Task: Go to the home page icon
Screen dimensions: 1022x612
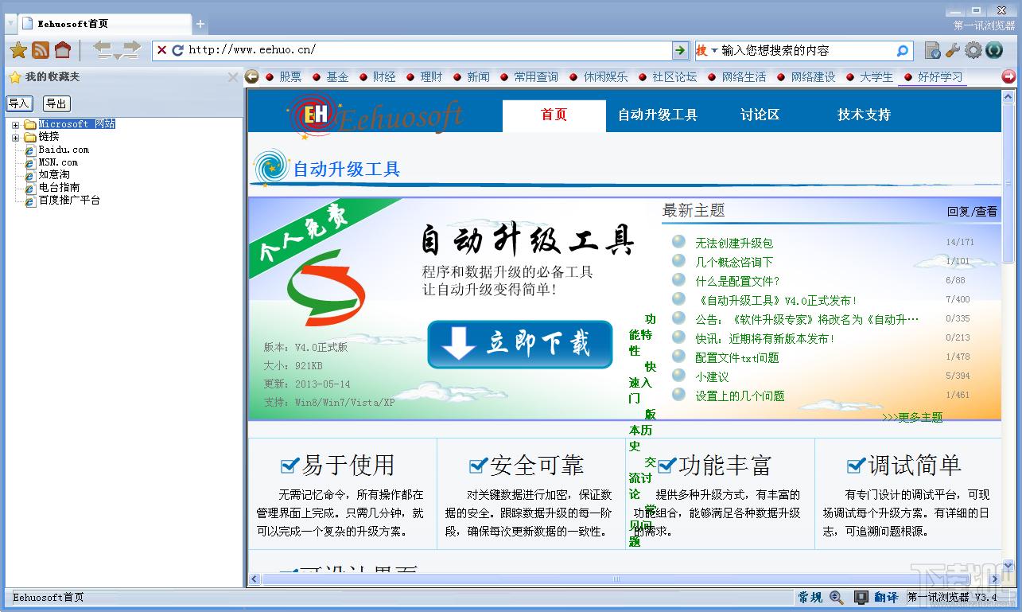Action: [63, 50]
